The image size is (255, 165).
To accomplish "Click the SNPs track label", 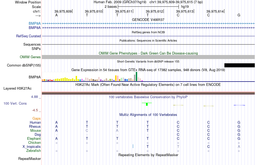I will [36, 49].
